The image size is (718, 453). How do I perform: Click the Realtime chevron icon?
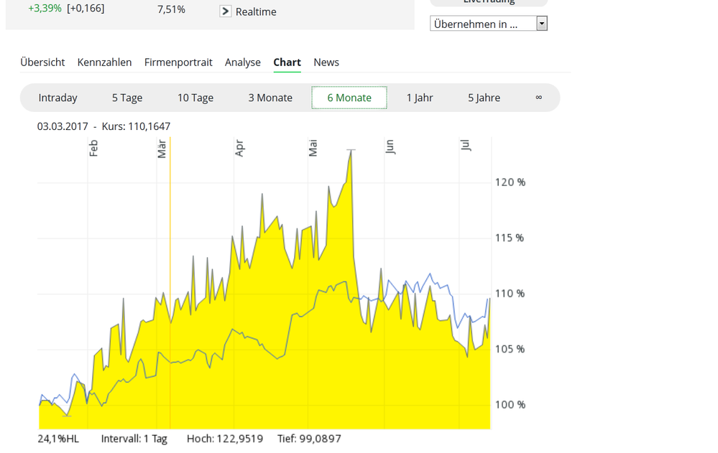[x=225, y=11]
